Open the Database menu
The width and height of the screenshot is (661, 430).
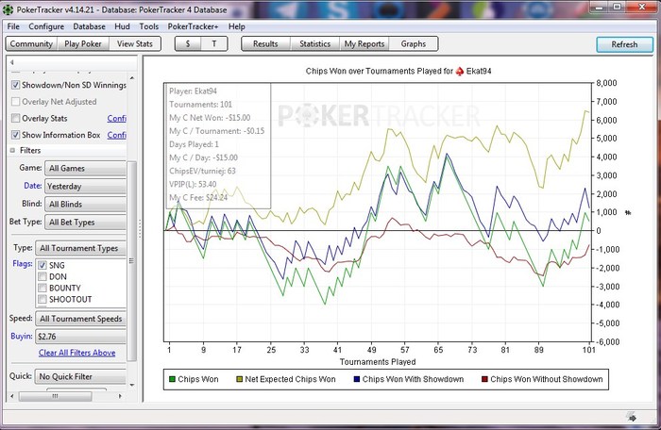(89, 26)
